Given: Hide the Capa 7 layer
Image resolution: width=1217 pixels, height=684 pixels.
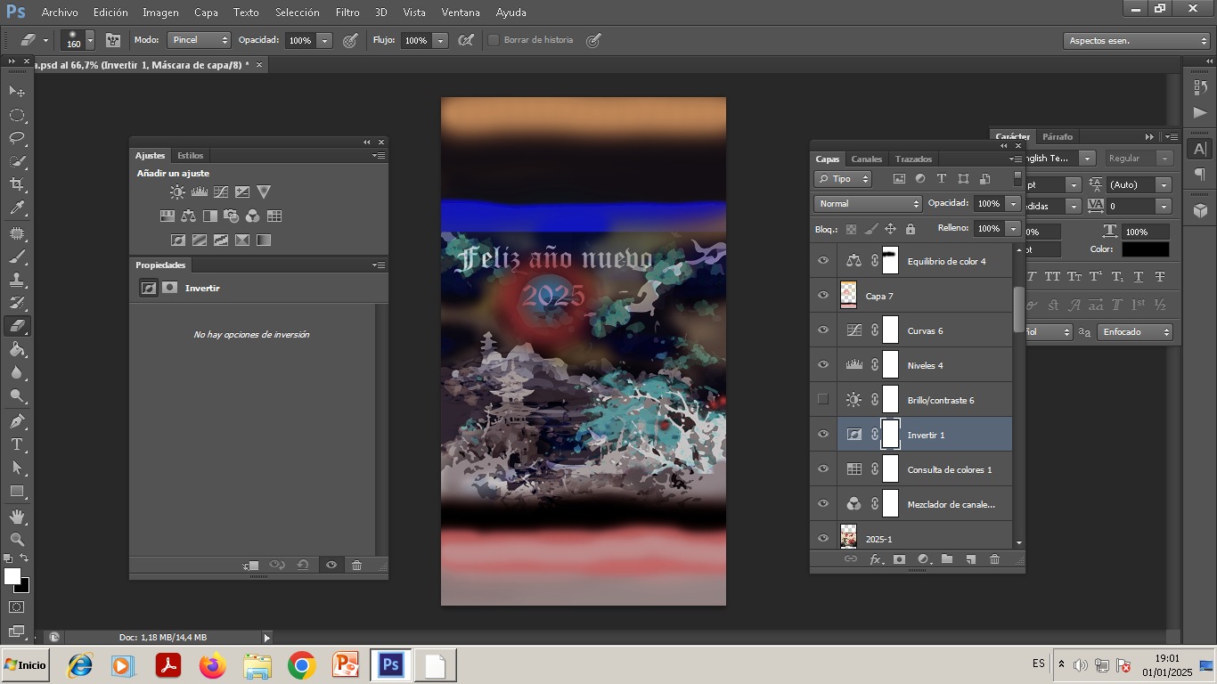Looking at the screenshot, I should pyautogui.click(x=823, y=296).
